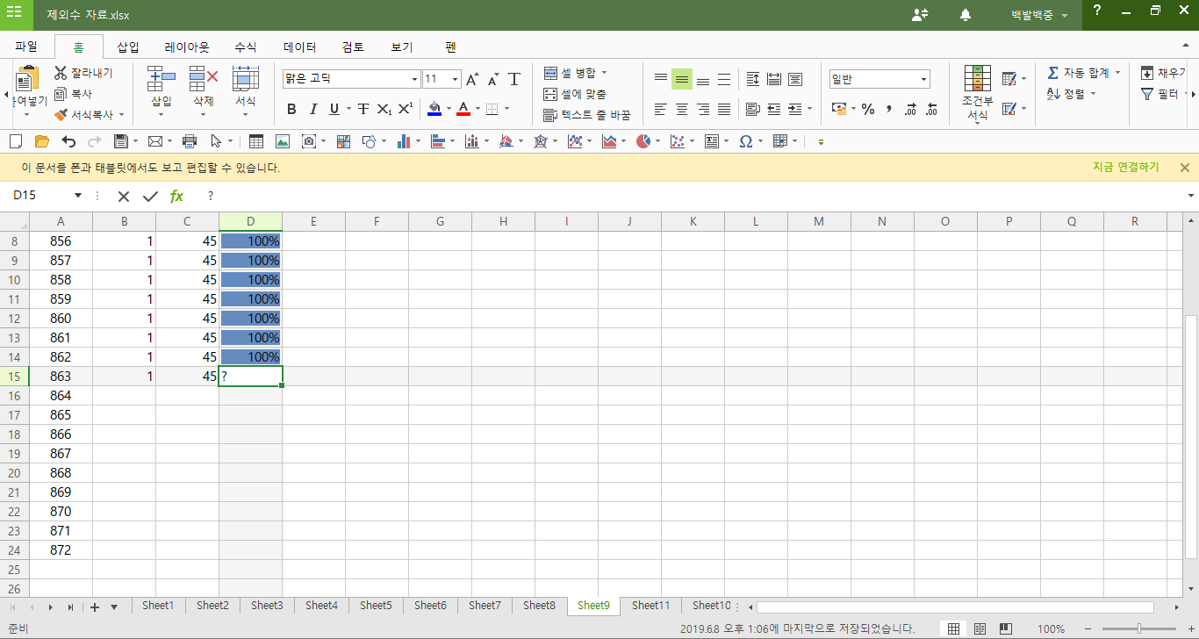This screenshot has height=639, width=1199.
Task: Click the fill color paint bucket
Action: pyautogui.click(x=434, y=109)
